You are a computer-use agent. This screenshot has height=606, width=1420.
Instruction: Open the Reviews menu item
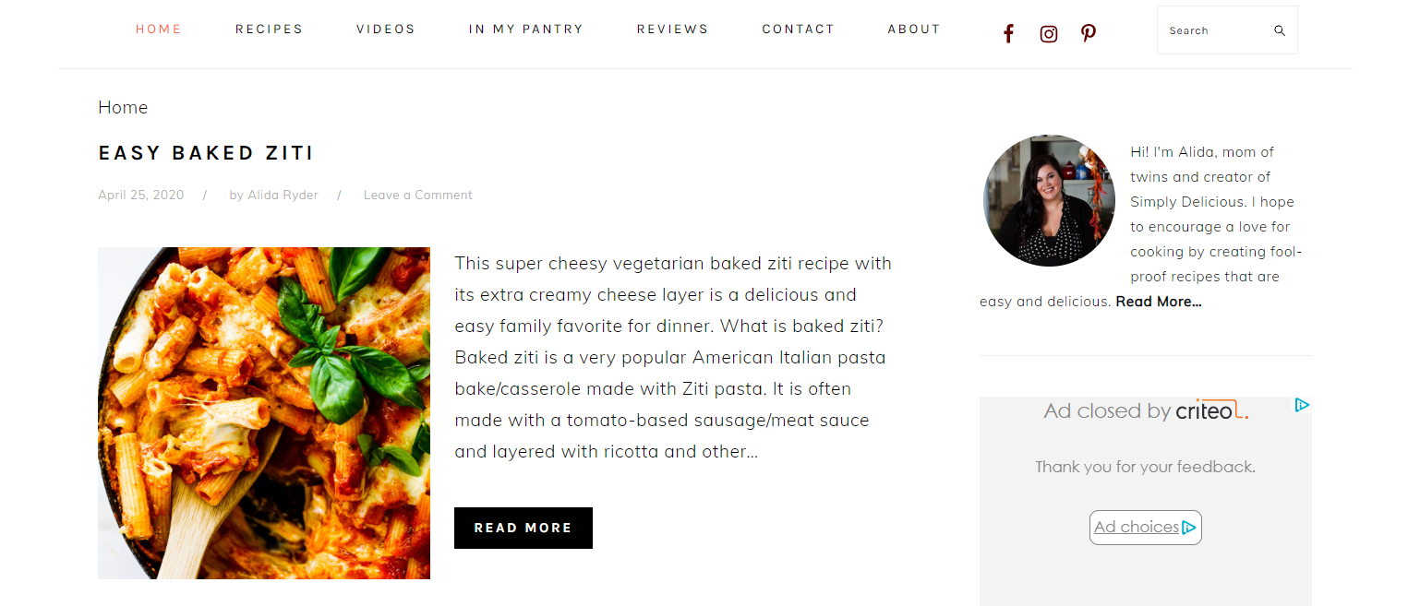(672, 29)
